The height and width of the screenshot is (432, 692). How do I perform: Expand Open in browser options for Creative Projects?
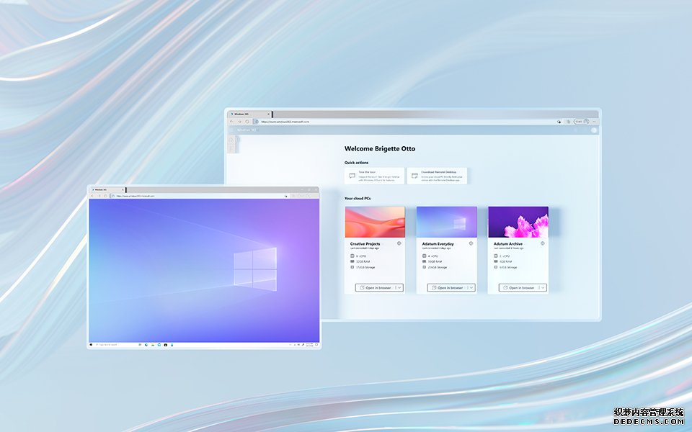399,287
